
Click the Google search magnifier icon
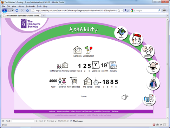click(x=159, y=11)
